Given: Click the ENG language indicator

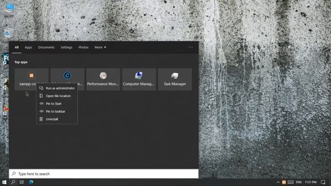Looking at the screenshot, I should point(299,182).
